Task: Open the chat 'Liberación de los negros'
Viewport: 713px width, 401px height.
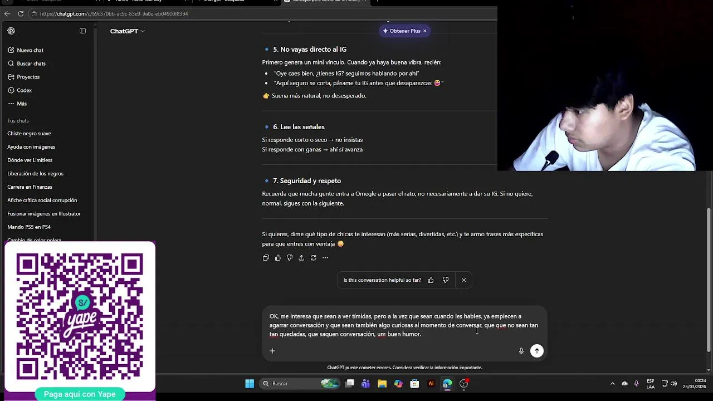Action: coord(35,174)
